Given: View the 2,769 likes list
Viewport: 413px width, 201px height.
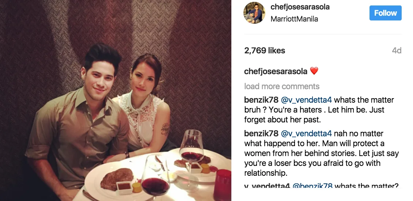Looking at the screenshot, I should 265,50.
